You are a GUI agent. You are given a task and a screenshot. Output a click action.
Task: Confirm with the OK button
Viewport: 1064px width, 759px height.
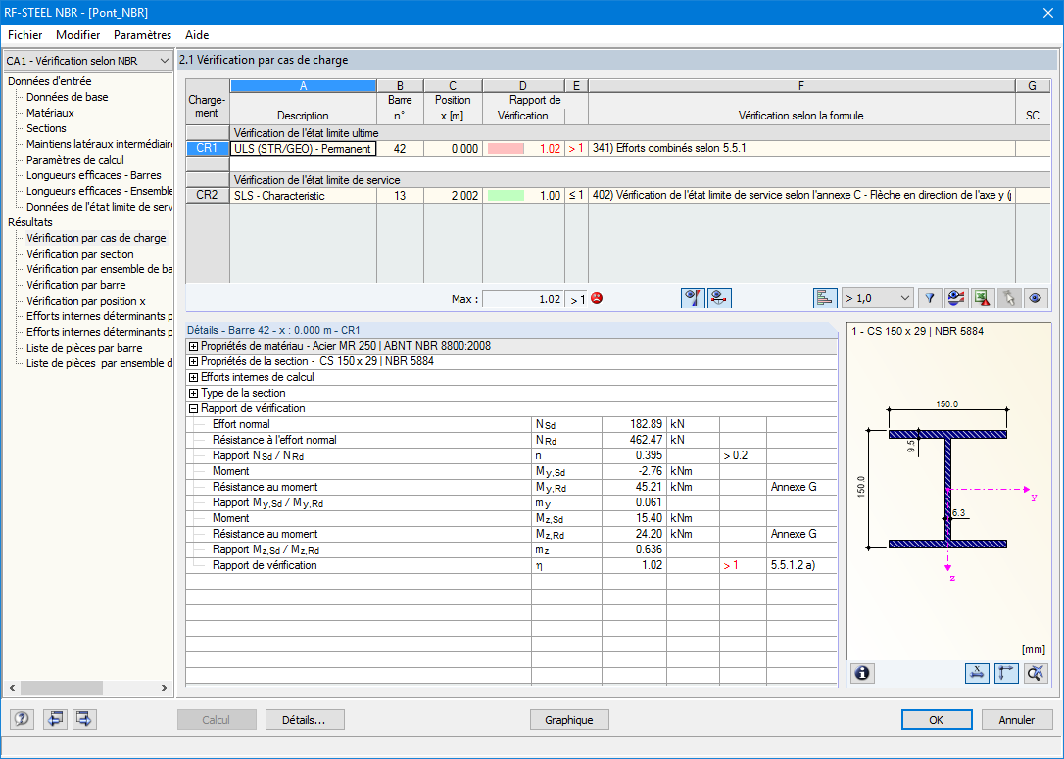937,720
